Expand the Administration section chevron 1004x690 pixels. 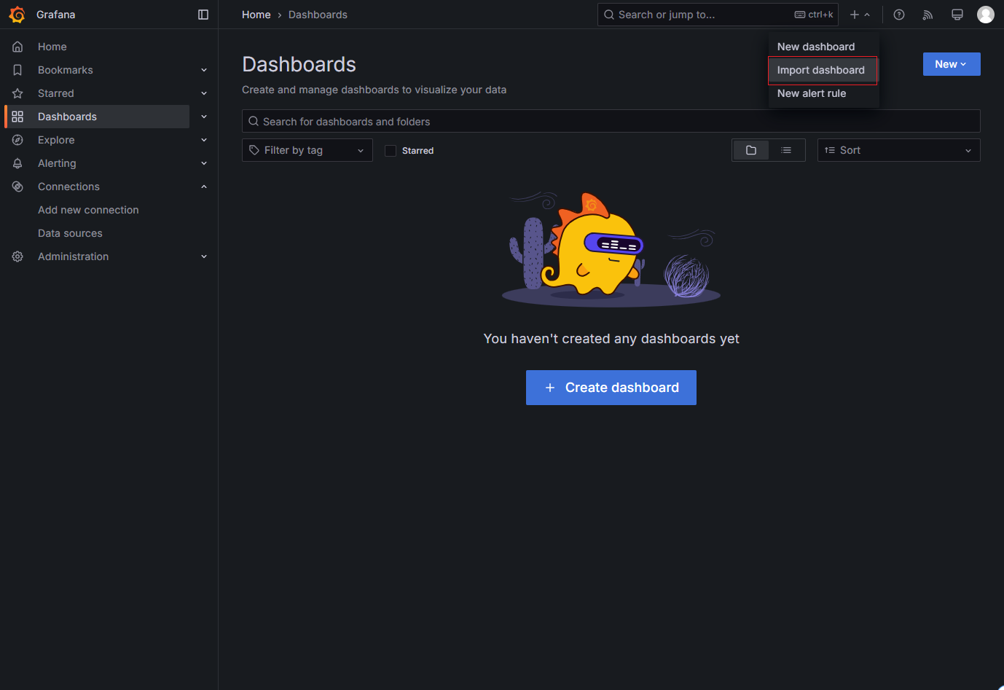click(204, 256)
